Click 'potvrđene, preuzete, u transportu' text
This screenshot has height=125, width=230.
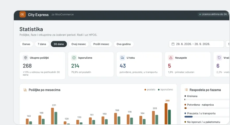(138, 72)
